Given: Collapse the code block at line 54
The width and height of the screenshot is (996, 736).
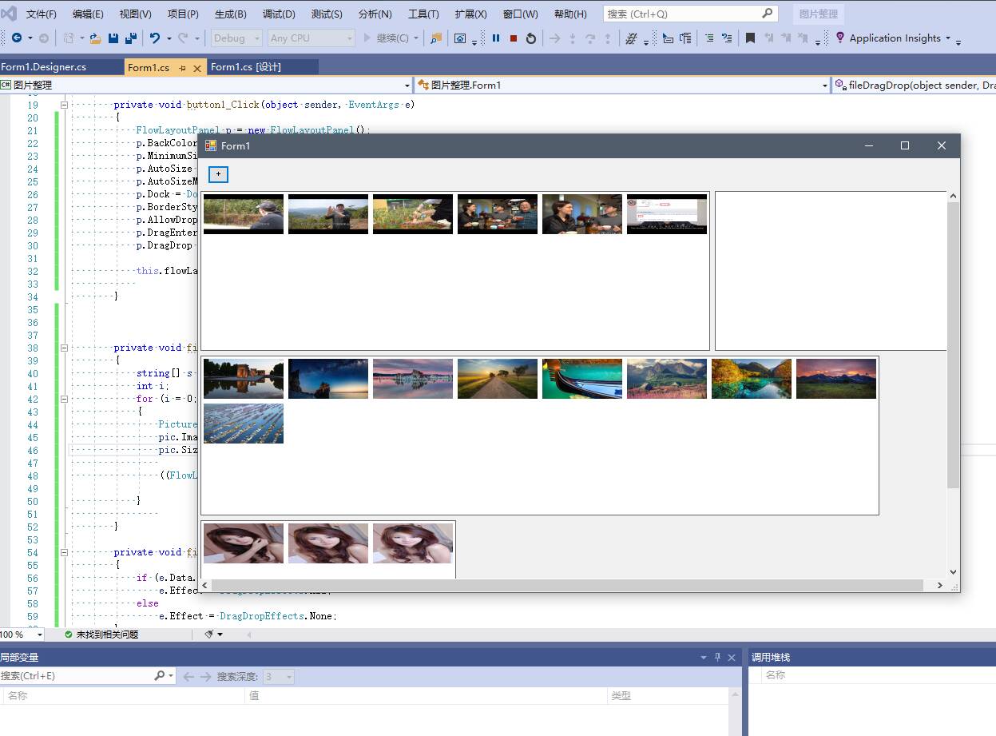Looking at the screenshot, I should tap(64, 552).
